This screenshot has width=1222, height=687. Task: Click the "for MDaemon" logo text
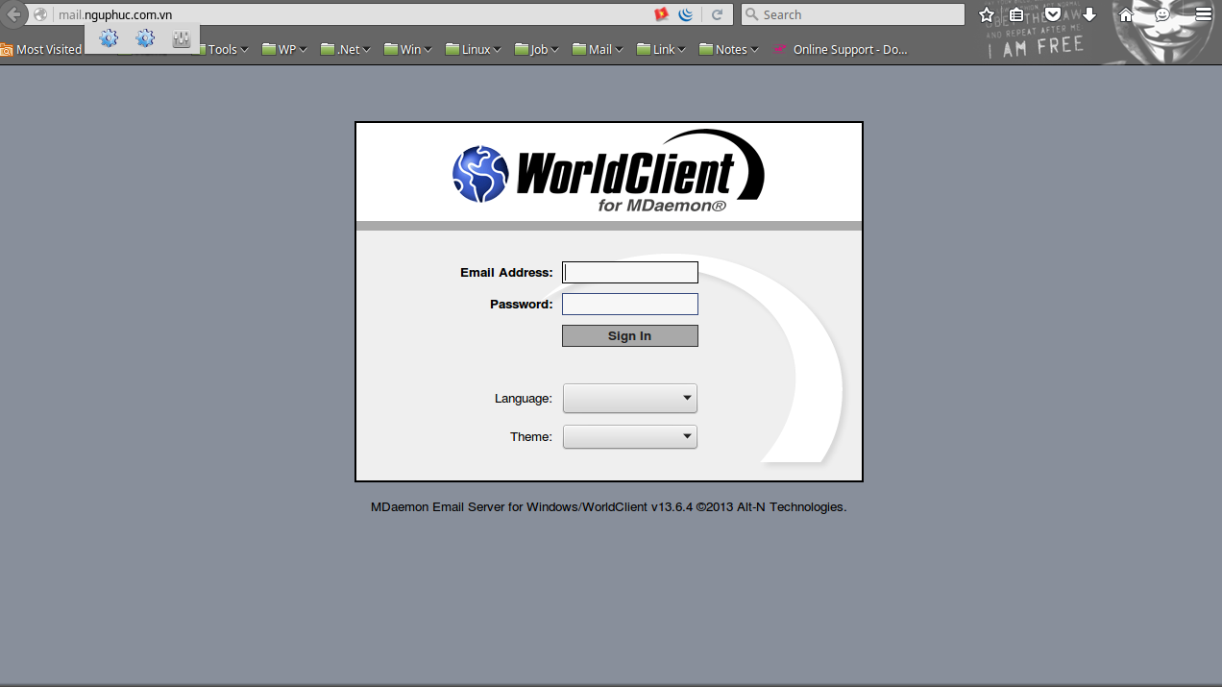(661, 206)
